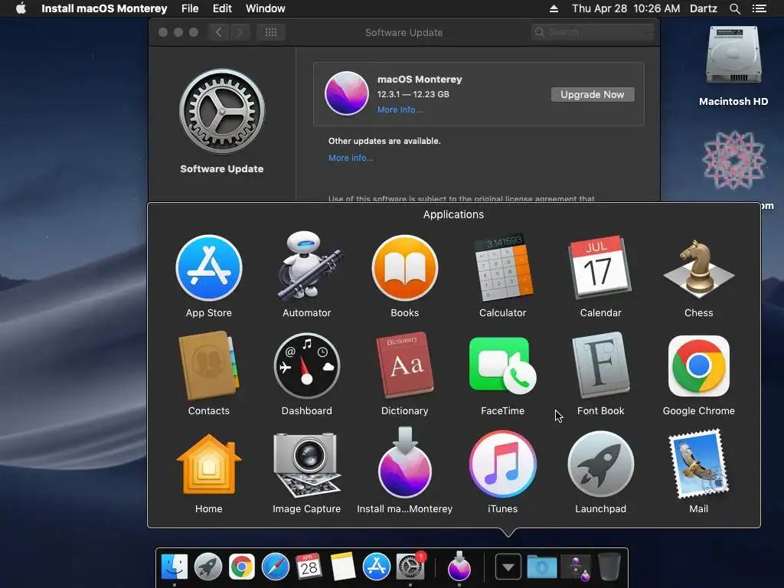Open Spotlight search in menu bar
The height and width of the screenshot is (588, 784).
point(735,8)
